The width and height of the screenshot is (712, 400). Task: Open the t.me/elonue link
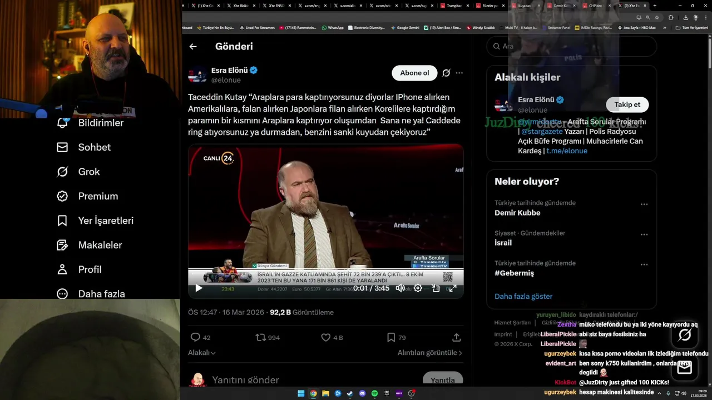(566, 151)
